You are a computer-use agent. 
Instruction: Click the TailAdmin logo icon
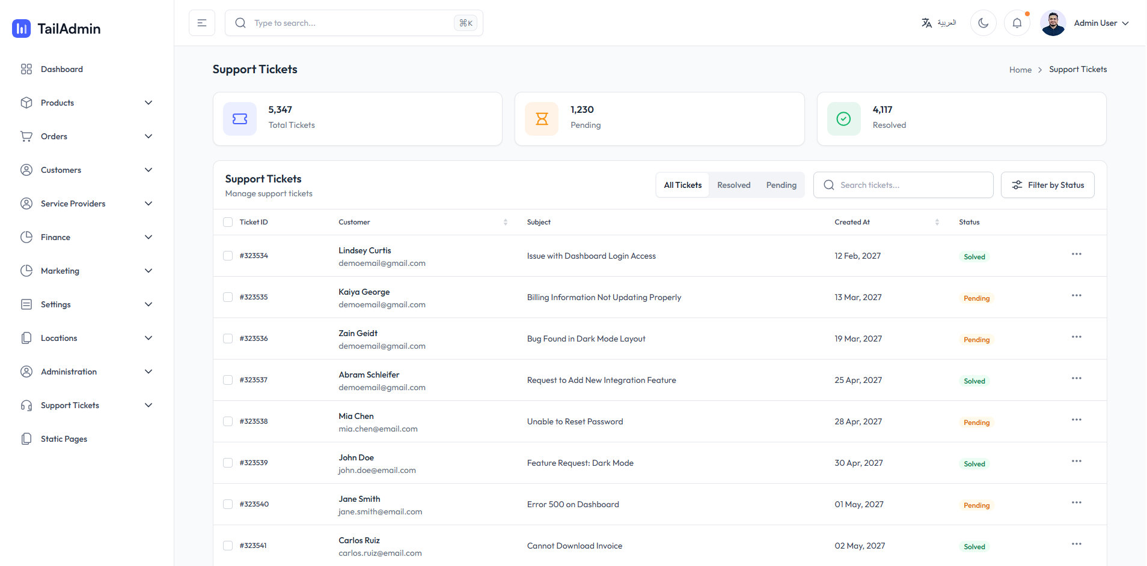(22, 28)
